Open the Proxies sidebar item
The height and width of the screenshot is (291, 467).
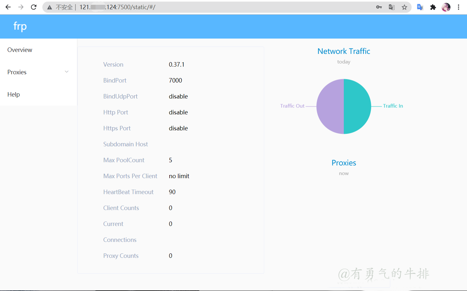click(17, 72)
